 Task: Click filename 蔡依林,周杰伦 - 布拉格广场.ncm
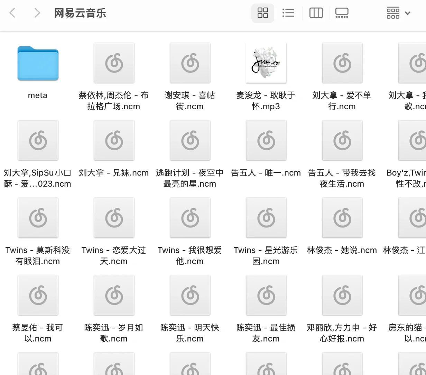click(114, 101)
